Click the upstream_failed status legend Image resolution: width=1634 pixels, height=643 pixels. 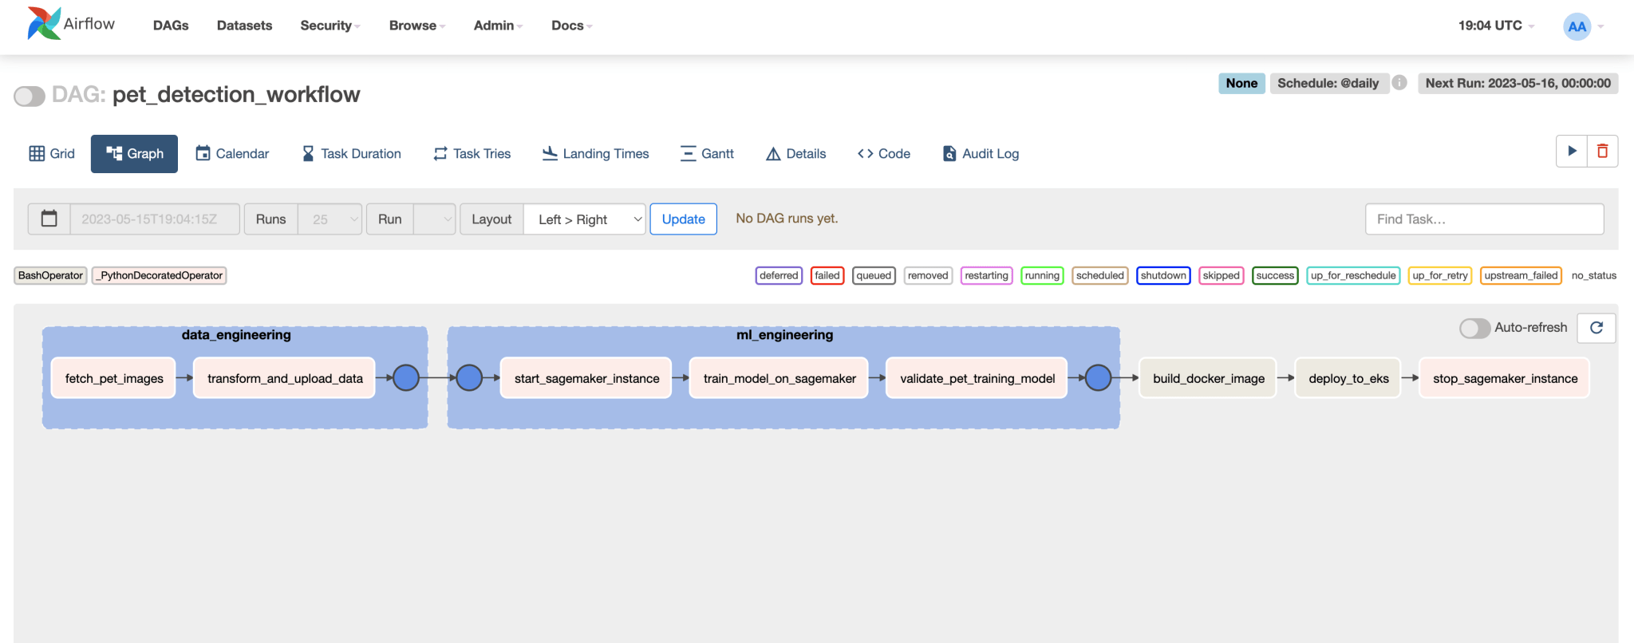1521,275
